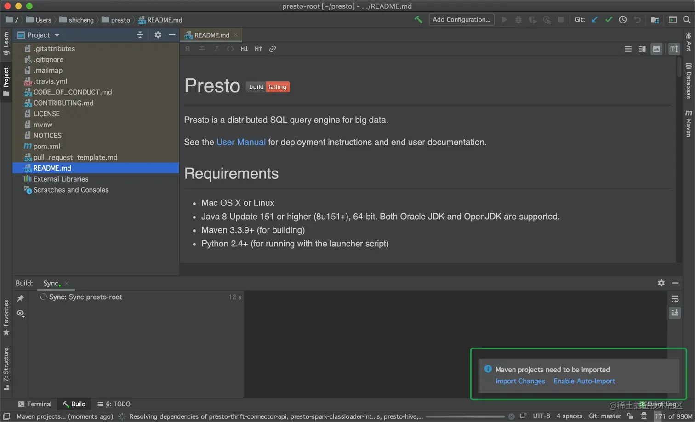Toggle the eye view filter in Build panel
The width and height of the screenshot is (695, 422).
(x=20, y=313)
